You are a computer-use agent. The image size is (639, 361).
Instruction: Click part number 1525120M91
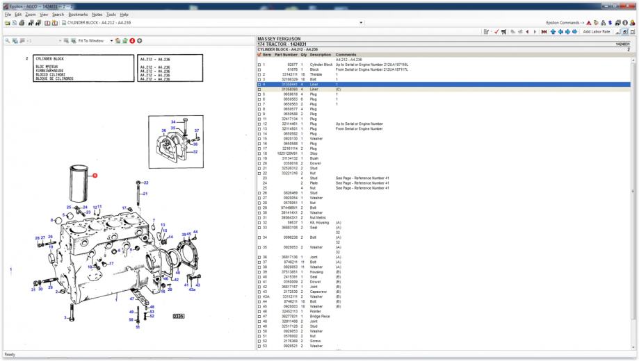click(288, 153)
